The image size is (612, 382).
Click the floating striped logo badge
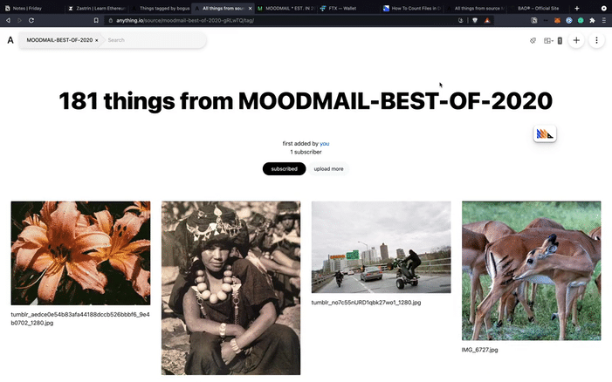click(x=545, y=134)
